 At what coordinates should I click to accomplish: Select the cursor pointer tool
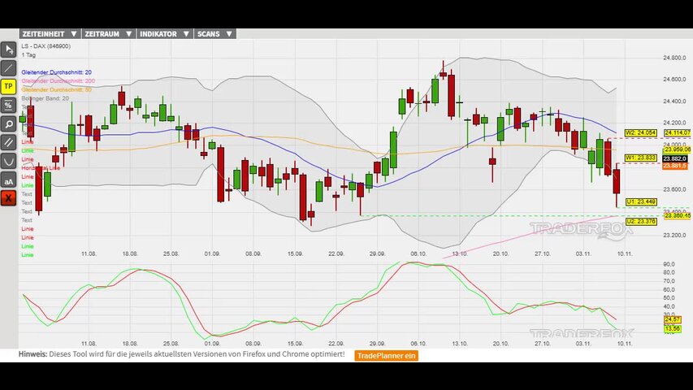pos(9,50)
